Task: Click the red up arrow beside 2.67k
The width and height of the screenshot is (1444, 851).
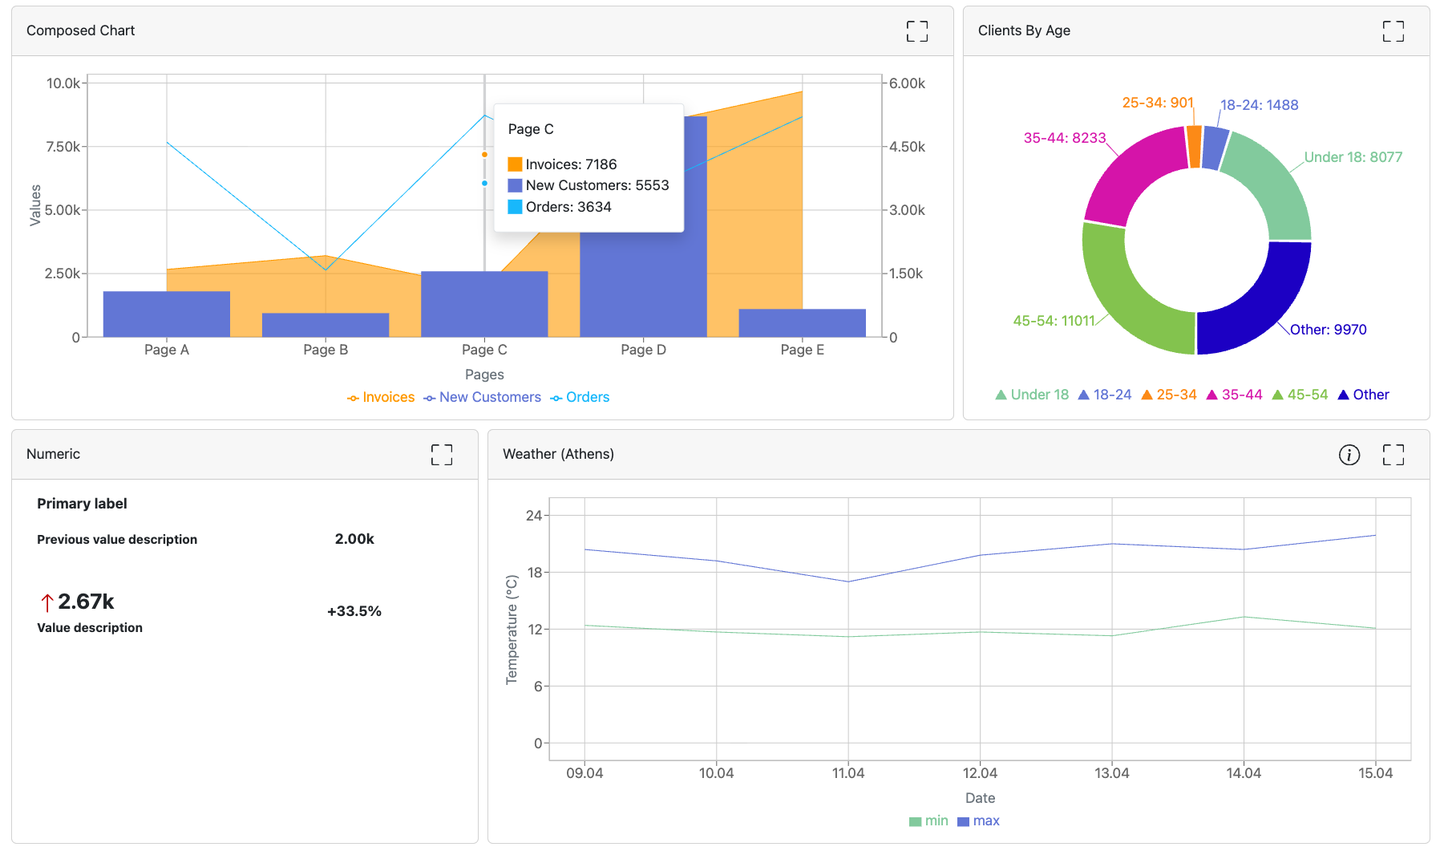Action: click(47, 602)
